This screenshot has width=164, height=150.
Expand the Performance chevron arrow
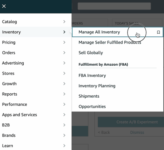tap(65, 104)
